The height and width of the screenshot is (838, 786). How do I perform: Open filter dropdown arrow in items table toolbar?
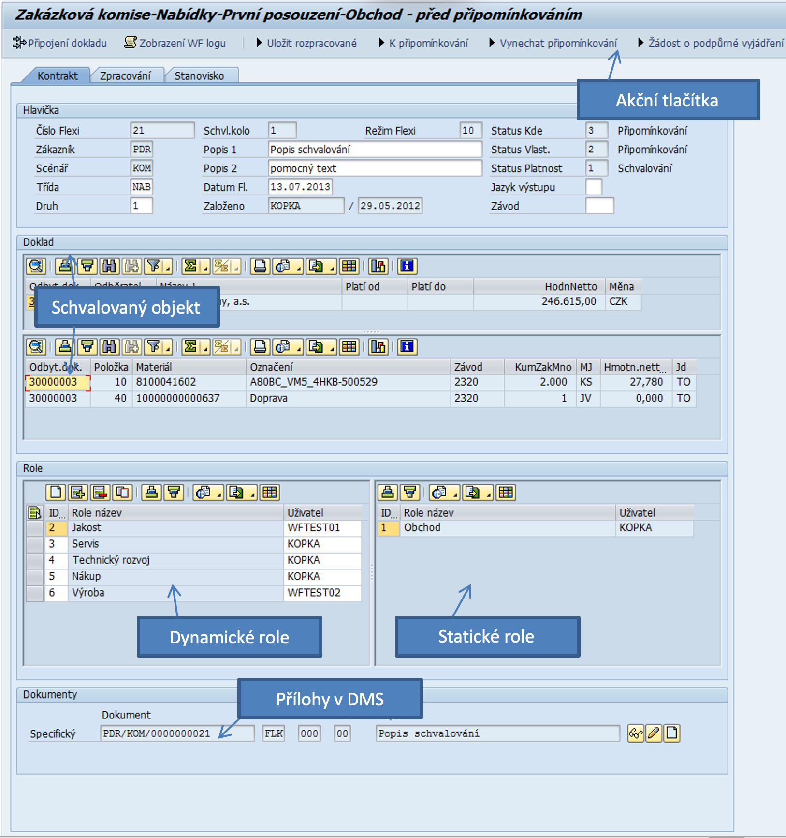point(167,347)
